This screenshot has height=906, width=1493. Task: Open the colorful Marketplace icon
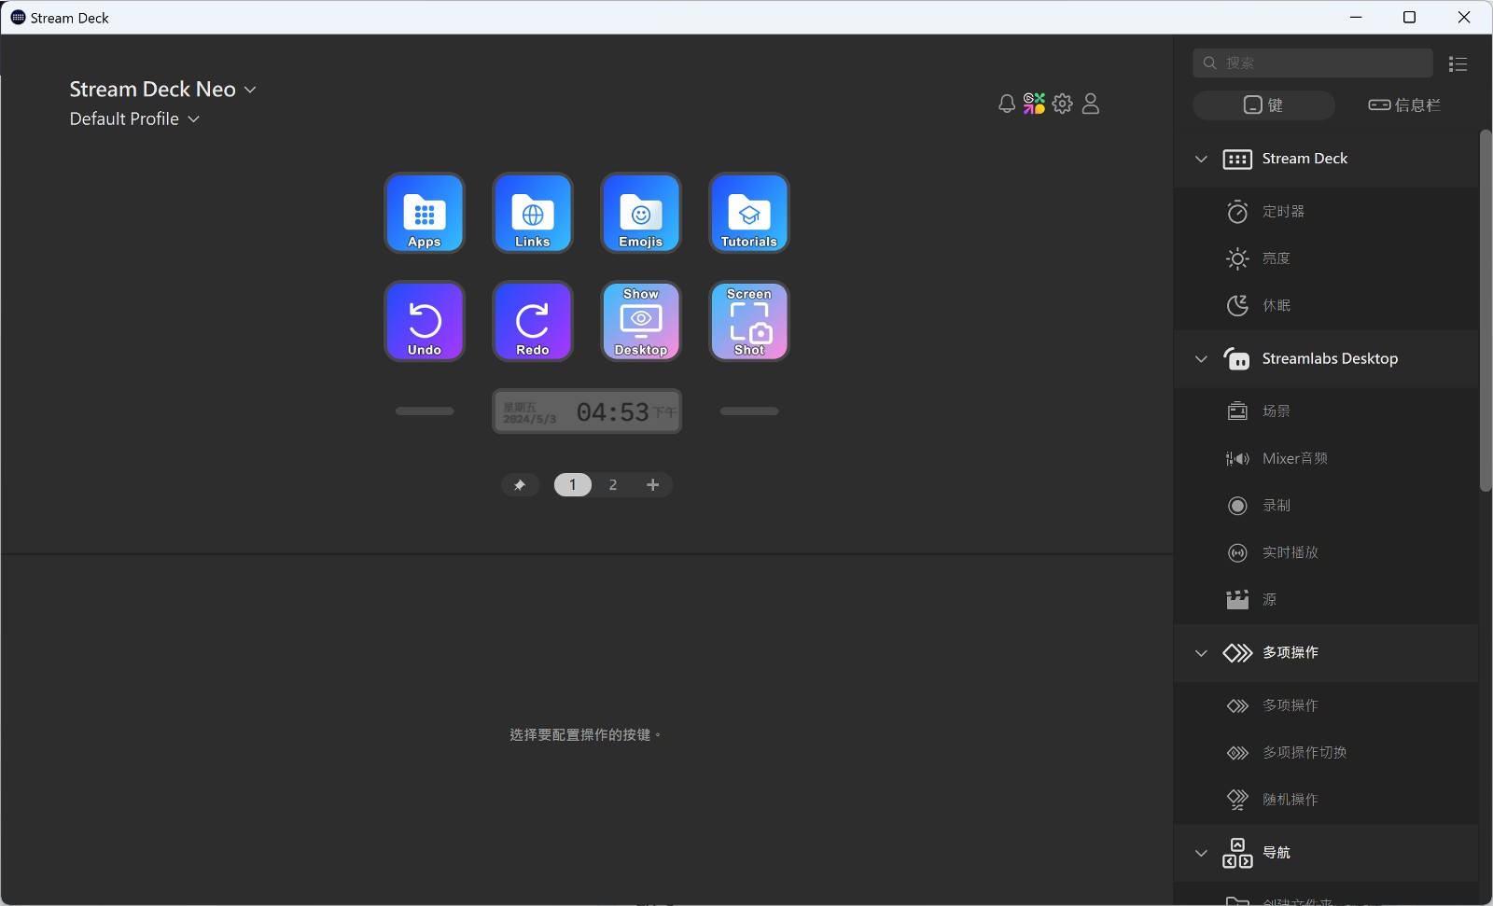(1034, 104)
